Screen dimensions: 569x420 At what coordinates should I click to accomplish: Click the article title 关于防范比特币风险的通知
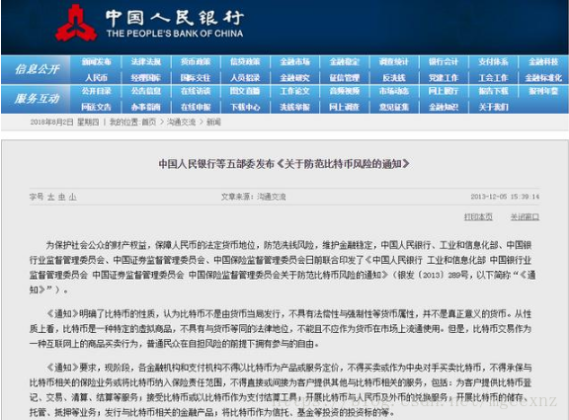[284, 164]
